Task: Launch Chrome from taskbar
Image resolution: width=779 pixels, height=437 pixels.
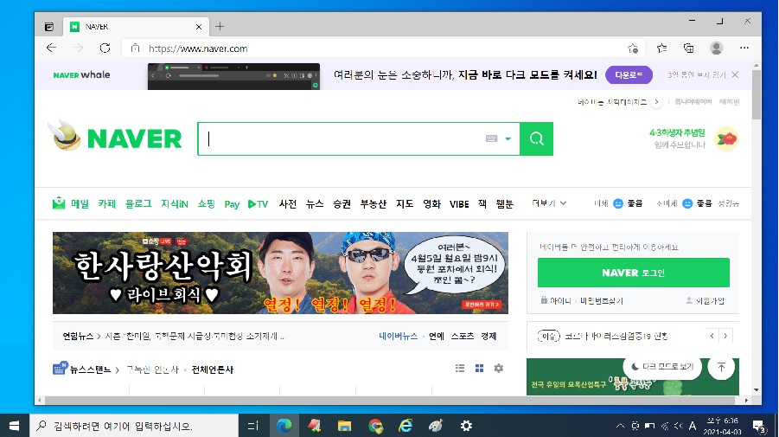Action: click(x=375, y=426)
